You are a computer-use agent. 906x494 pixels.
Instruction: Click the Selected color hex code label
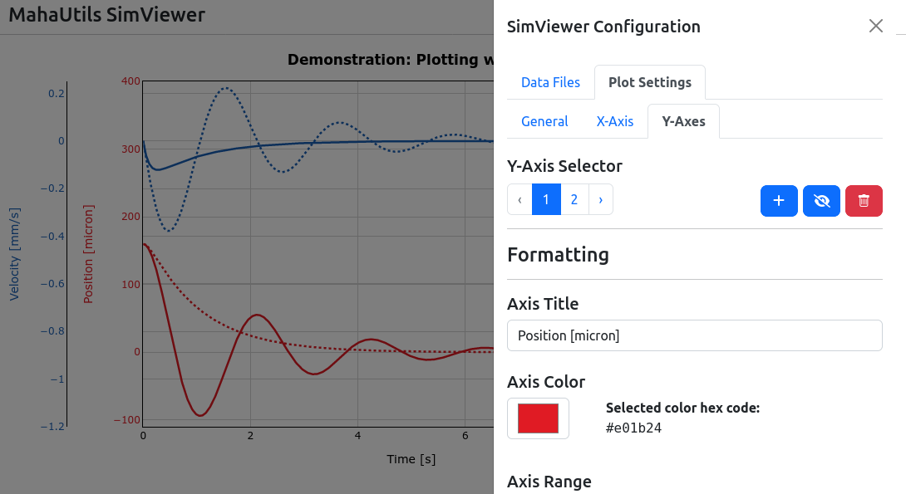click(x=682, y=408)
